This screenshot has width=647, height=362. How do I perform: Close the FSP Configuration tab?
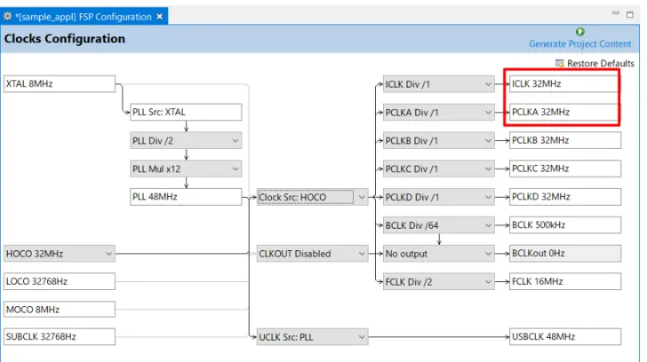160,17
